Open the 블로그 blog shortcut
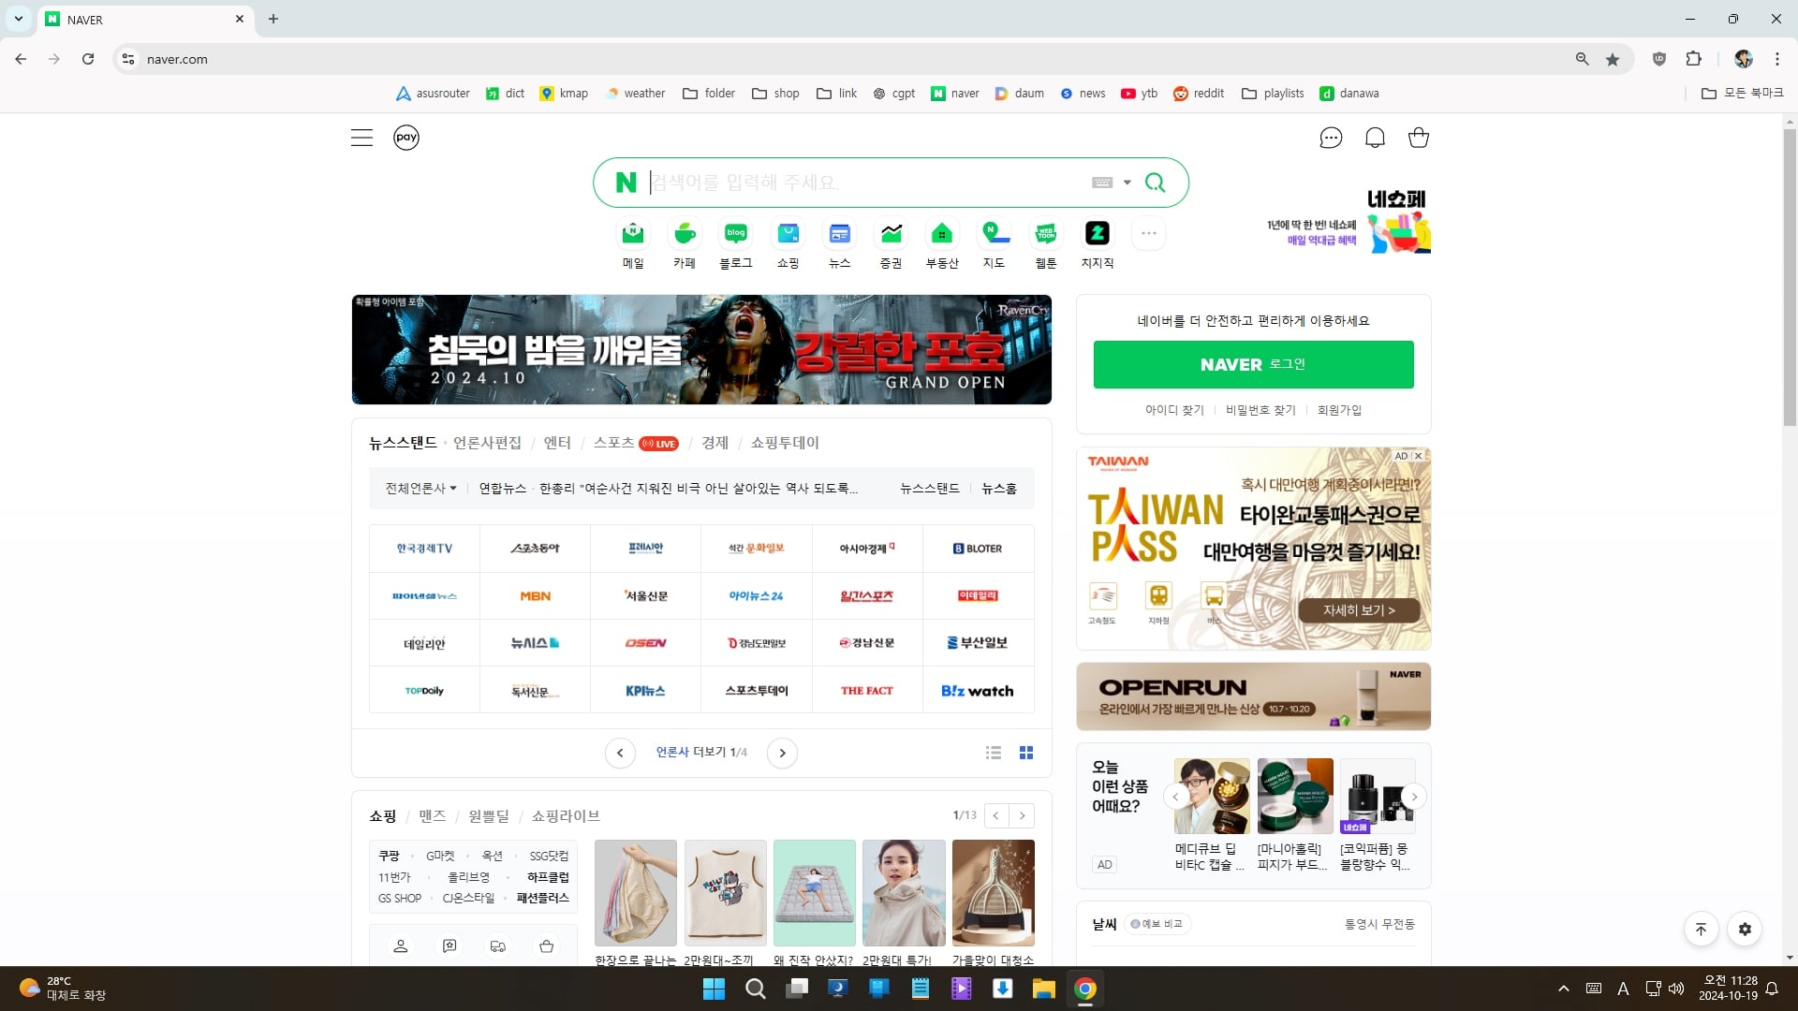Screen dimensions: 1798x1011 click(x=736, y=243)
